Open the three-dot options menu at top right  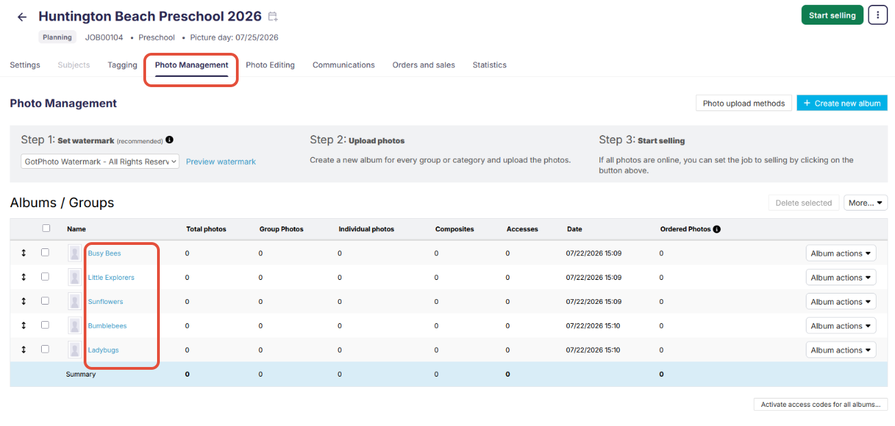(x=878, y=15)
